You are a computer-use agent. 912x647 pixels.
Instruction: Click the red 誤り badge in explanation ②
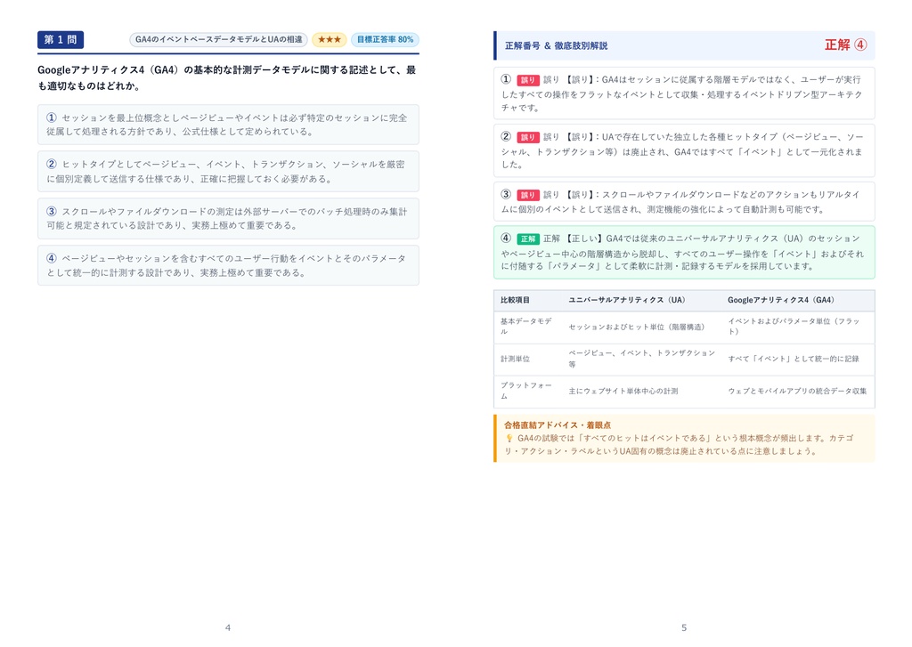527,137
